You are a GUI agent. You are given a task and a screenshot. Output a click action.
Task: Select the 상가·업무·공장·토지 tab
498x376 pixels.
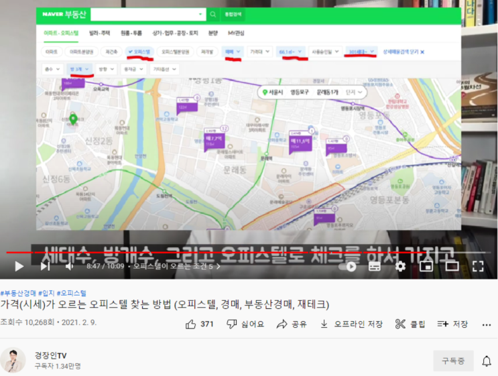175,33
